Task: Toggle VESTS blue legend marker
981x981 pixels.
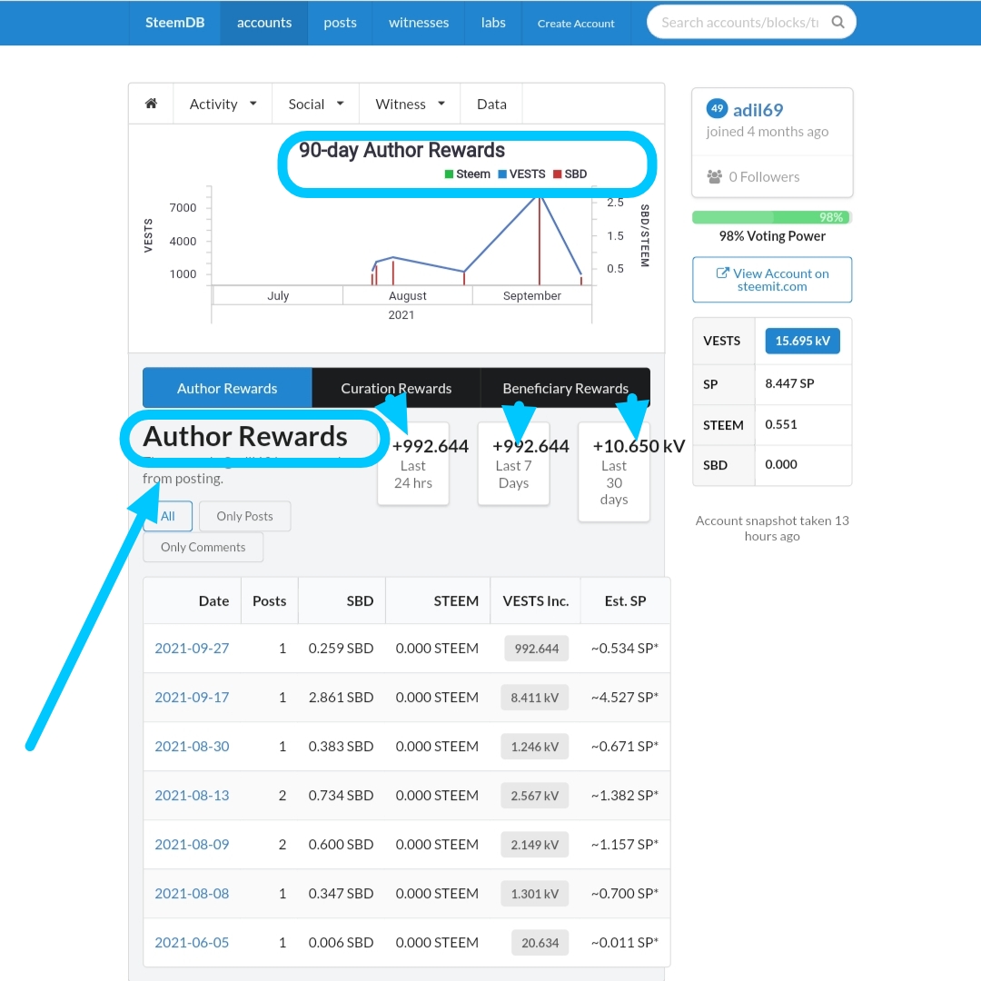Action: [x=501, y=173]
